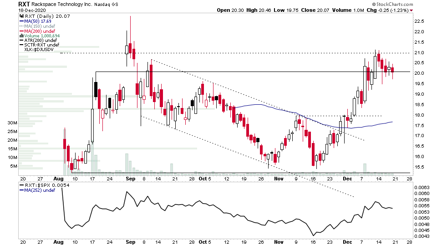Click the 0.0050 ratio axis label
437x246 pixels.
click(x=422, y=218)
